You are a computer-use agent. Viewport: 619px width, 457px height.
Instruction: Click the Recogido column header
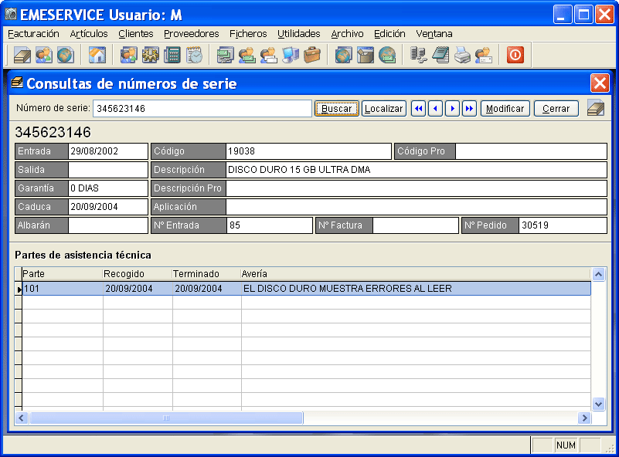(x=138, y=274)
